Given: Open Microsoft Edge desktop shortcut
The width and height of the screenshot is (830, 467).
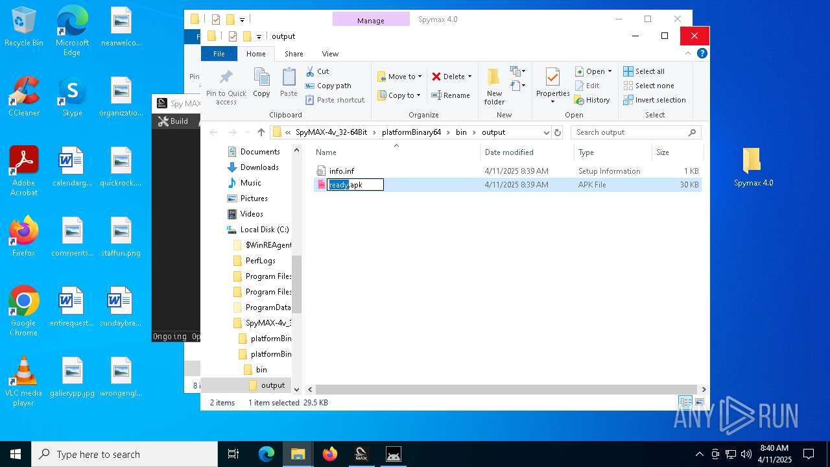Looking at the screenshot, I should pos(72,30).
